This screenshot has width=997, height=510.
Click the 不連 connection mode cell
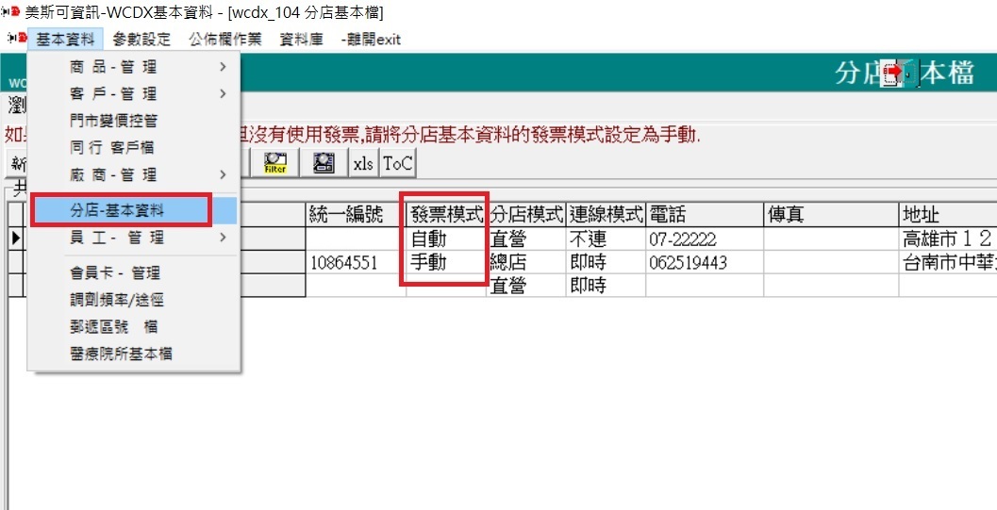(606, 239)
